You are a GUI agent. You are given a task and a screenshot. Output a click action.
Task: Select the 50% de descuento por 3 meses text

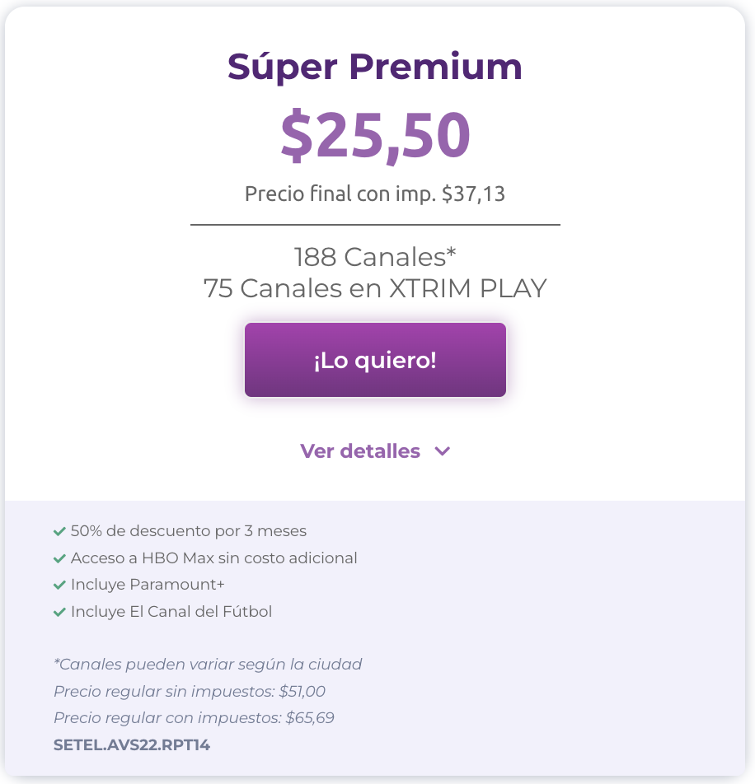pos(189,530)
